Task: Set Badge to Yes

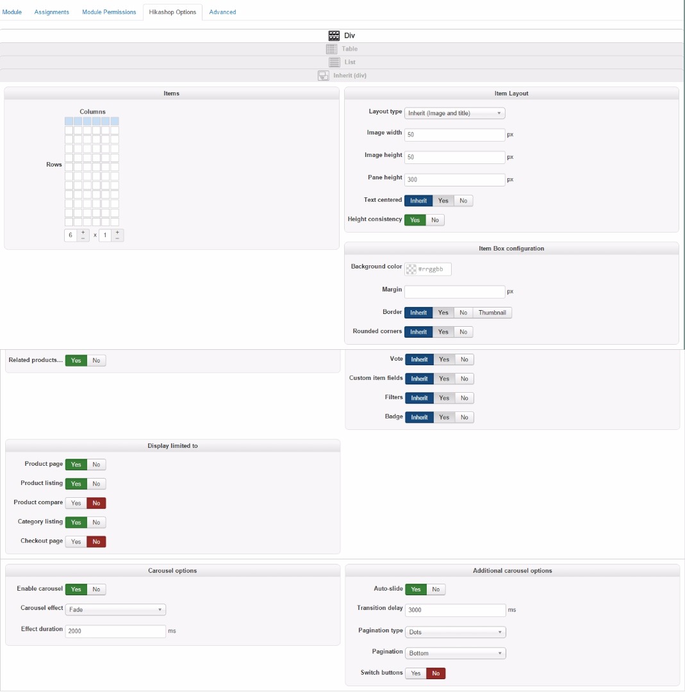Action: tap(444, 418)
